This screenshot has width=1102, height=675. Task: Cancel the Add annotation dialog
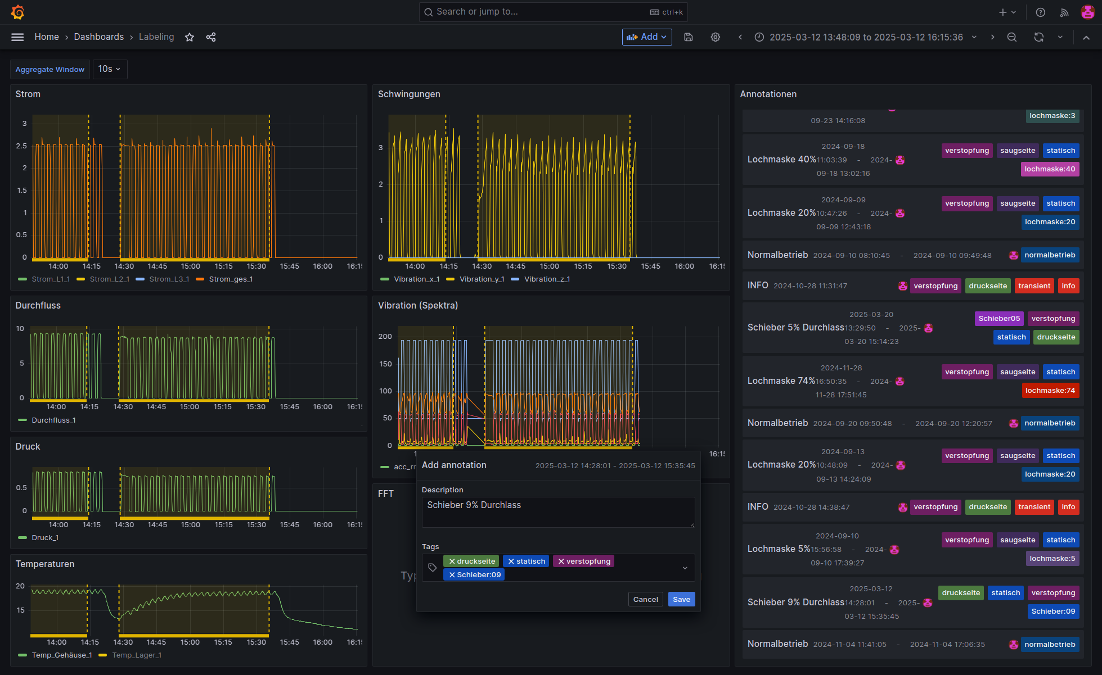pos(645,600)
